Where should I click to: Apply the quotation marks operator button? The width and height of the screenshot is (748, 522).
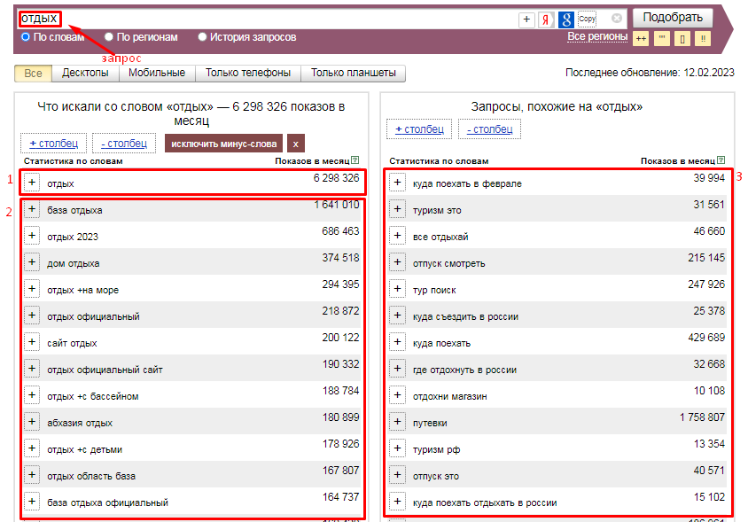(662, 38)
